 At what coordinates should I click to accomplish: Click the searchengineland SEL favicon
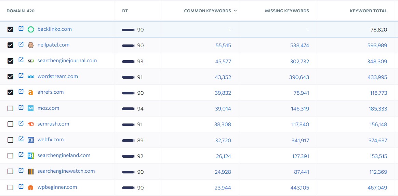click(x=31, y=156)
